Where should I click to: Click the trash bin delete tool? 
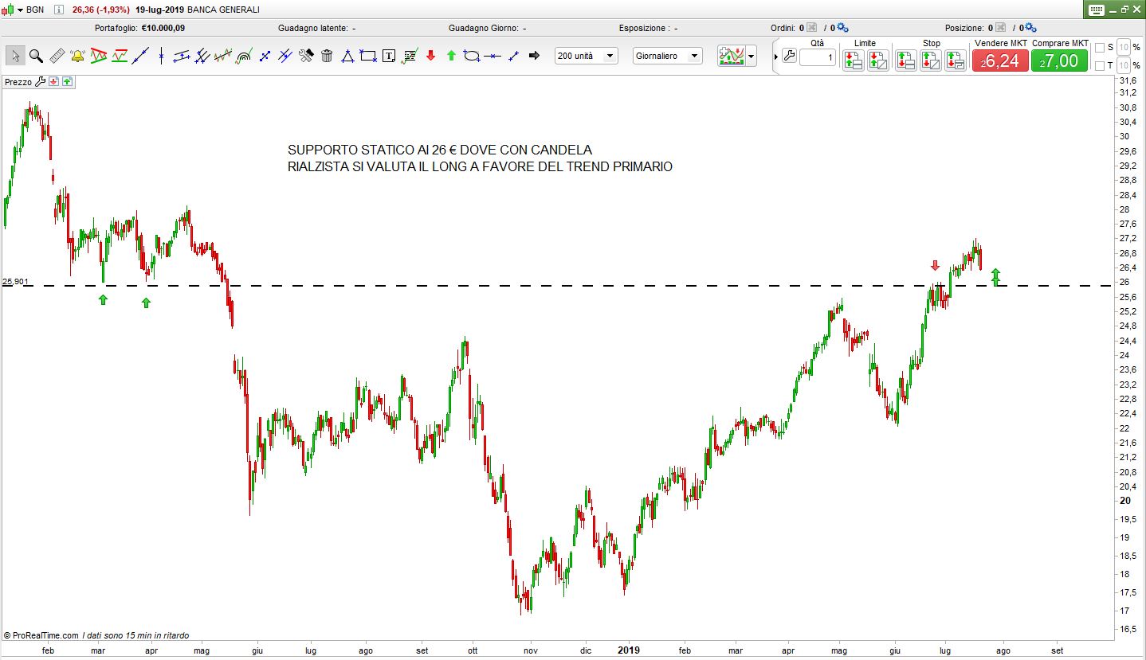[x=327, y=56]
